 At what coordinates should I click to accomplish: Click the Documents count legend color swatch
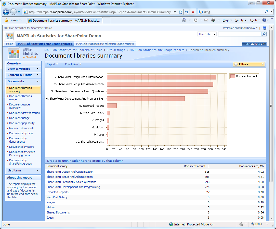[233, 76]
